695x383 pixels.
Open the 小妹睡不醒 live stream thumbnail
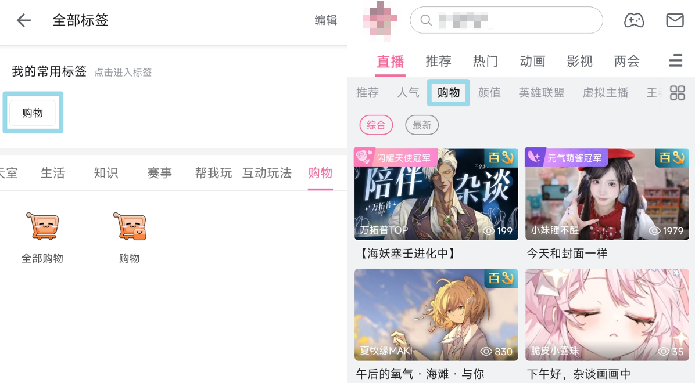click(x=607, y=194)
